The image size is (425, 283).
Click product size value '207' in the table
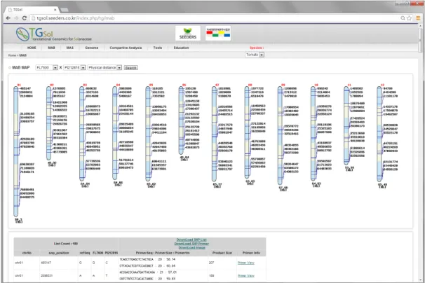[212, 263]
